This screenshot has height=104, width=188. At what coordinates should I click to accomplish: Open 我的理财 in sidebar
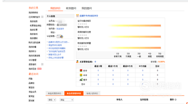click(34, 38)
